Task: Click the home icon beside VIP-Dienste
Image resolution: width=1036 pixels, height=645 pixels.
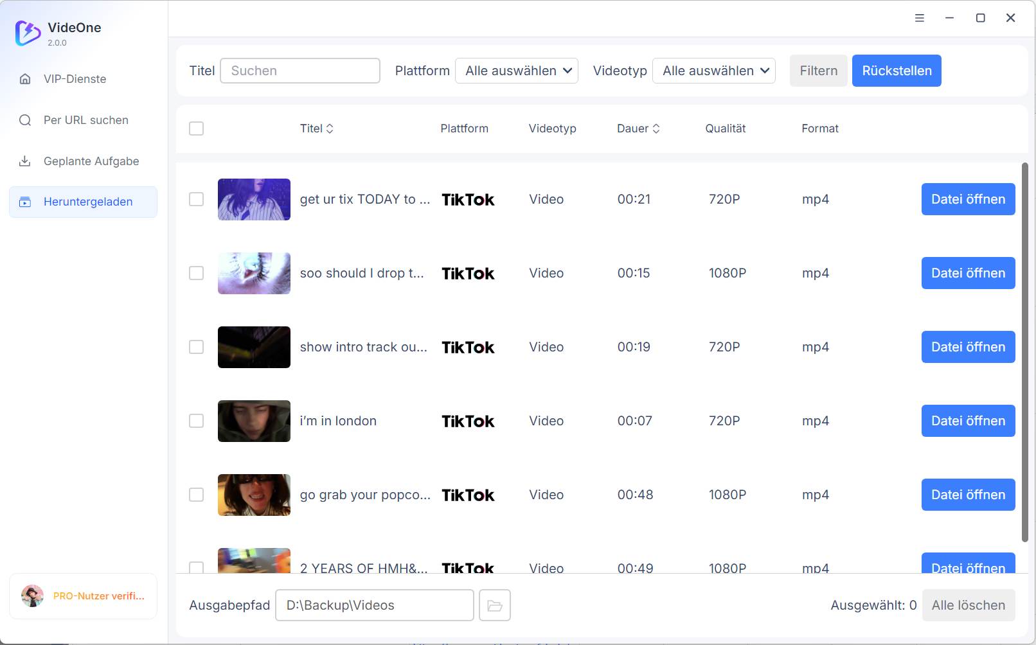Action: coord(25,79)
